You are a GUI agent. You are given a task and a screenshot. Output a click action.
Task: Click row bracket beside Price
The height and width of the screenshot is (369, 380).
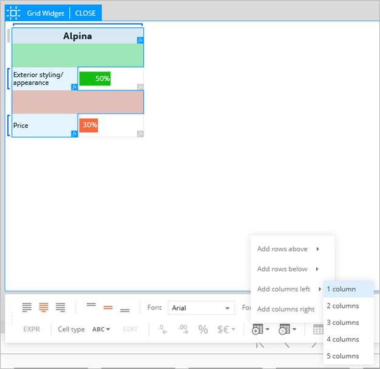click(x=8, y=125)
